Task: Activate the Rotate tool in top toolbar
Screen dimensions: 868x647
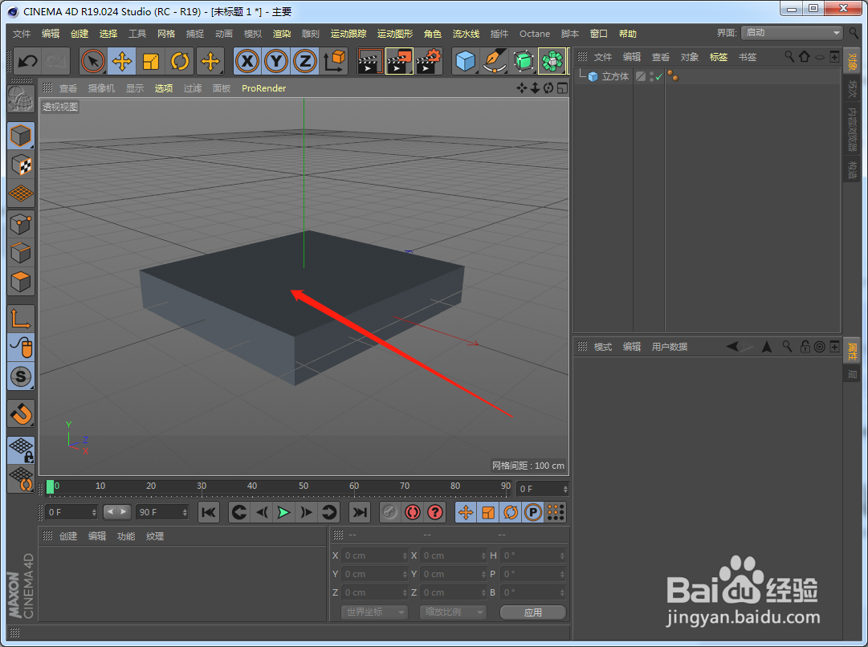Action: click(x=179, y=61)
